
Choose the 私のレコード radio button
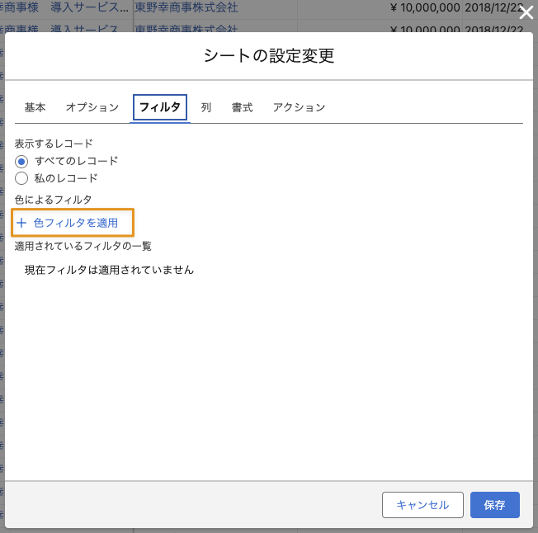(21, 177)
